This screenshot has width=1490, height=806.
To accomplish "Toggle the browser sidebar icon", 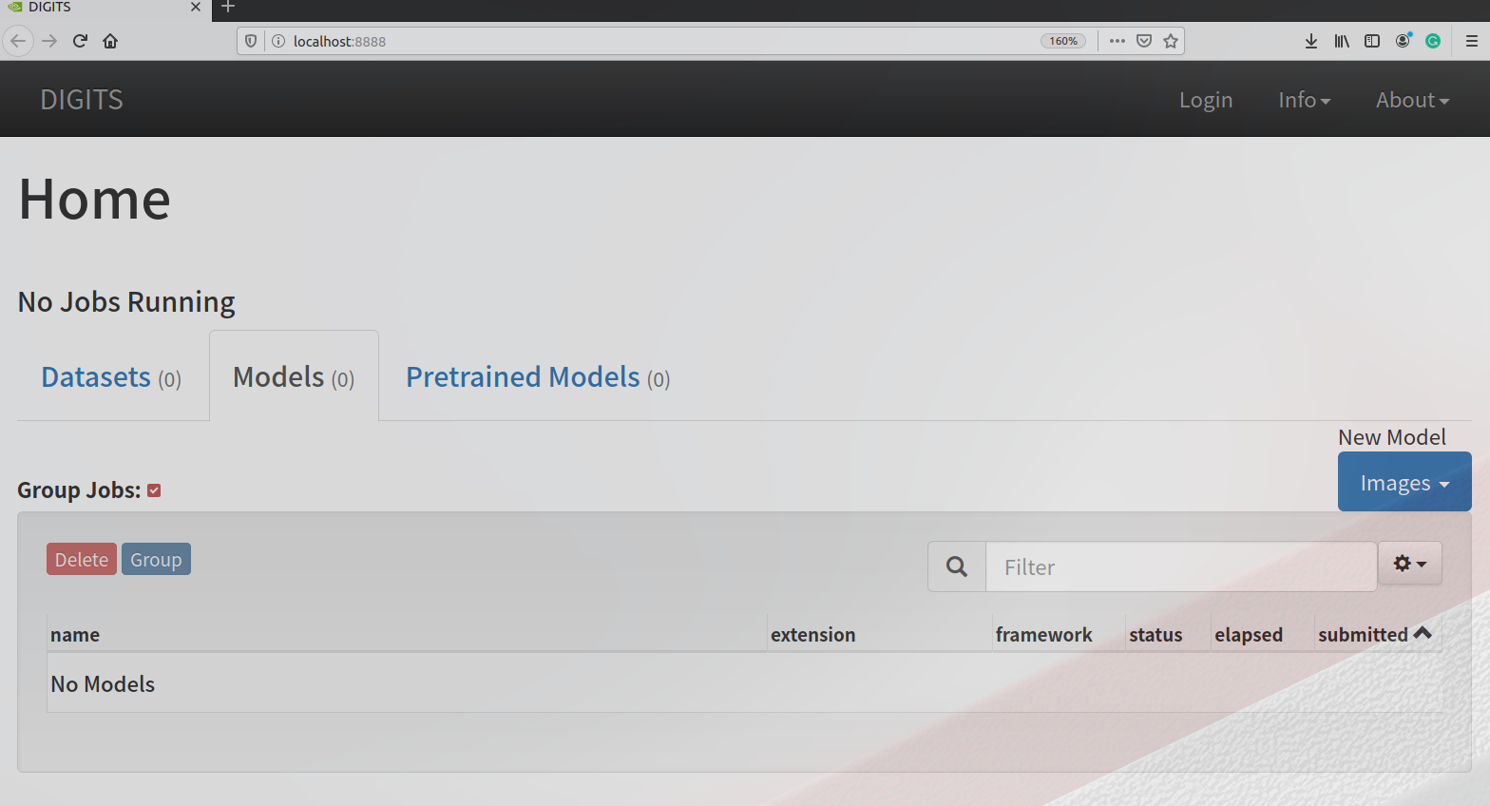I will pos(1372,41).
